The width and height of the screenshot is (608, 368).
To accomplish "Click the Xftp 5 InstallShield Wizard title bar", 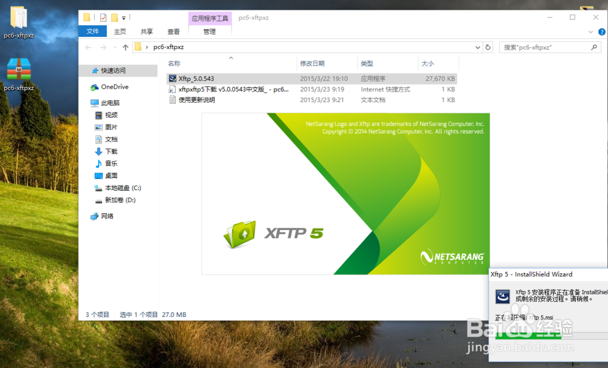I will pos(548,274).
